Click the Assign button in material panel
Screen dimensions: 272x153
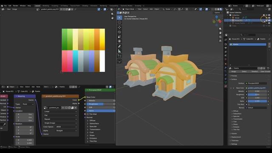[234, 71]
